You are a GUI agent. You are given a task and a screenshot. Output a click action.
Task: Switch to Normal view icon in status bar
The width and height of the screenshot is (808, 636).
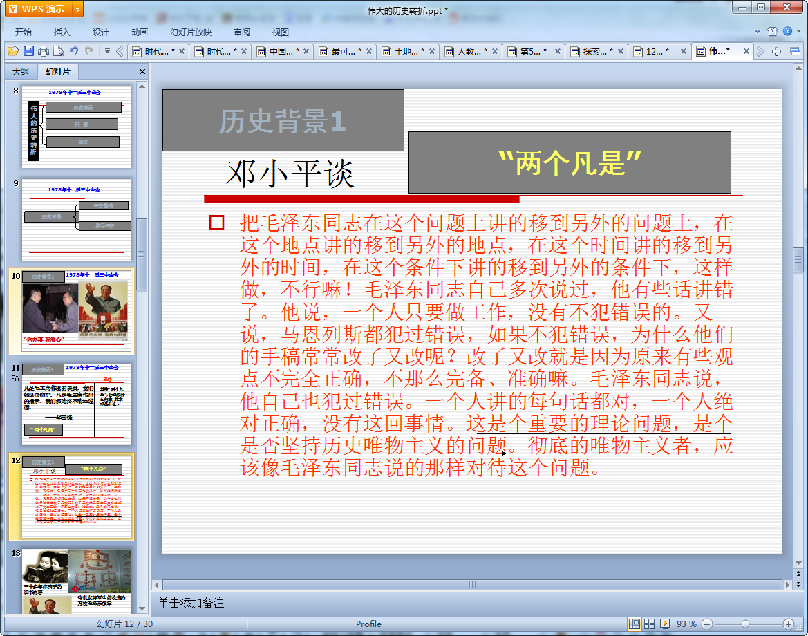tap(635, 624)
